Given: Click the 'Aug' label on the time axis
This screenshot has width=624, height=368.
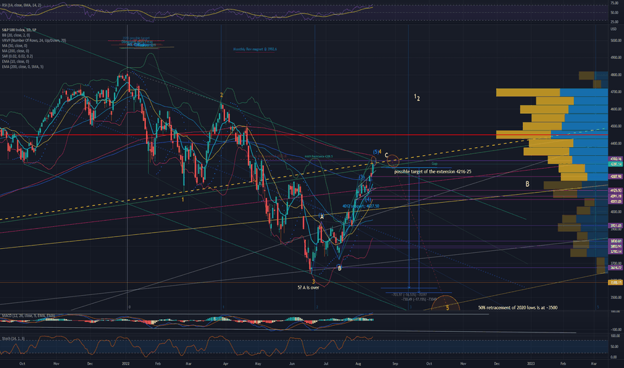Looking at the screenshot, I should point(358,363).
